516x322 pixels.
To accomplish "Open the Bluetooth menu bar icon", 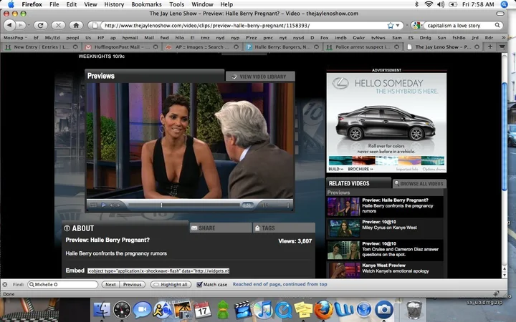I will (416, 4).
